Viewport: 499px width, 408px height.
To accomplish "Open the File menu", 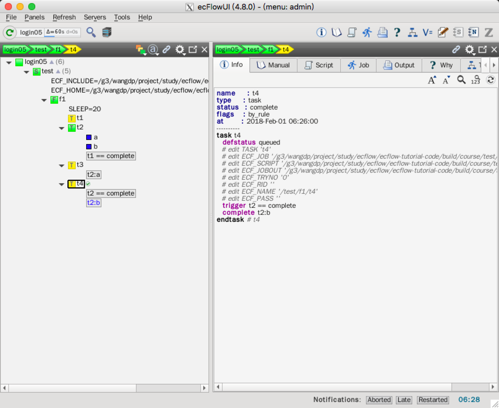I will 11,17.
